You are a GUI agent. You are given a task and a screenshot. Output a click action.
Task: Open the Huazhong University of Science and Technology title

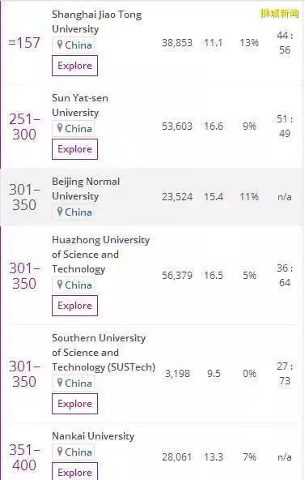(x=101, y=255)
